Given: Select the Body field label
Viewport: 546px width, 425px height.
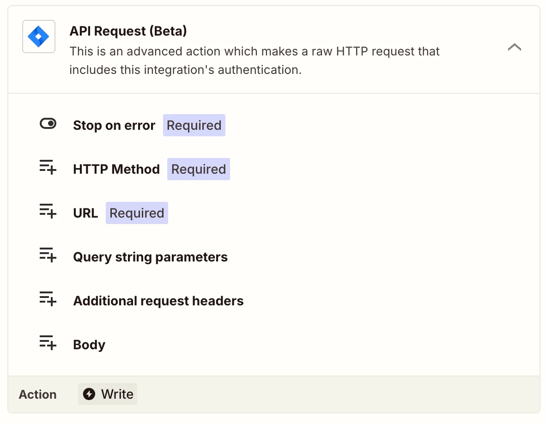Looking at the screenshot, I should [x=89, y=345].
